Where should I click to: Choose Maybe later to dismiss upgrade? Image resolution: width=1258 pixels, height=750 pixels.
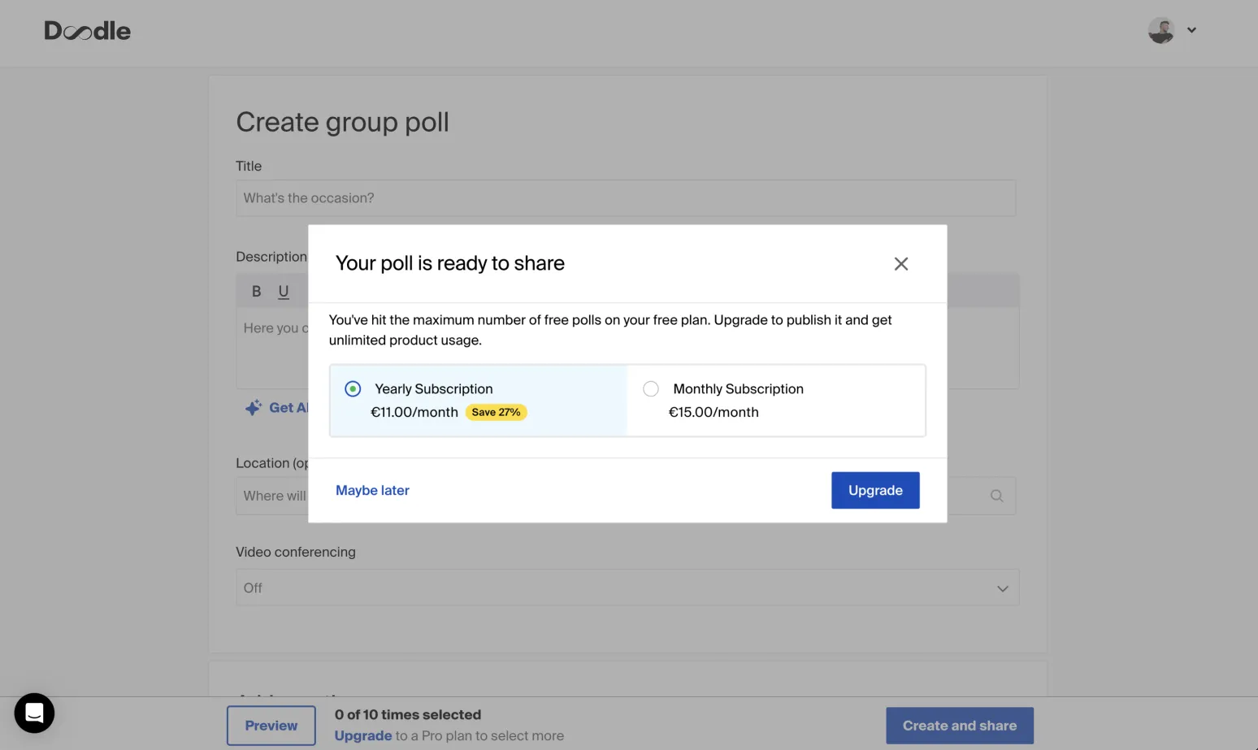tap(372, 490)
